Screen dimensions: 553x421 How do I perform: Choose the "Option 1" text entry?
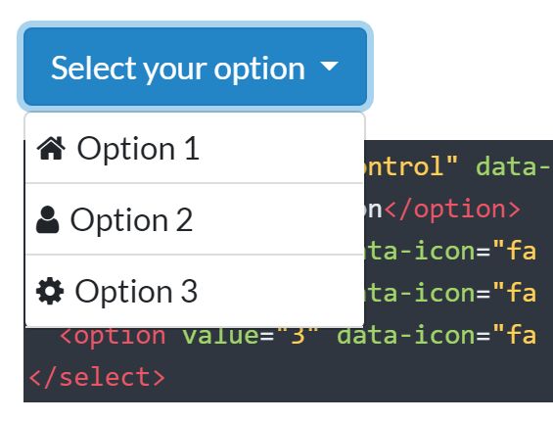138,149
